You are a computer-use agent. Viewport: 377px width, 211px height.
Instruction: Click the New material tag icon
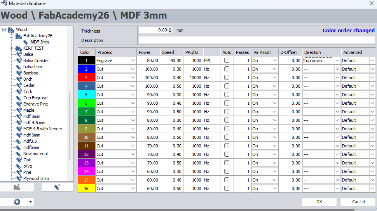18,154
